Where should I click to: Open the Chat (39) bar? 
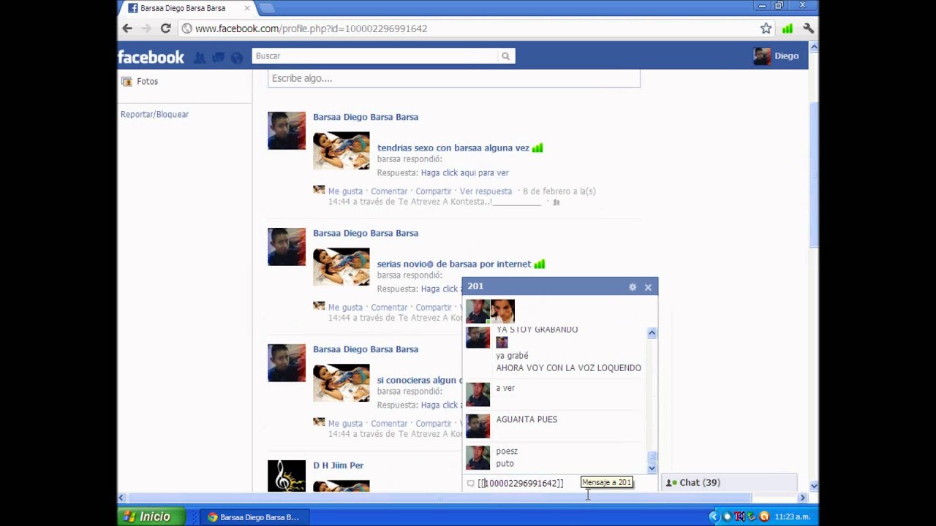click(729, 483)
